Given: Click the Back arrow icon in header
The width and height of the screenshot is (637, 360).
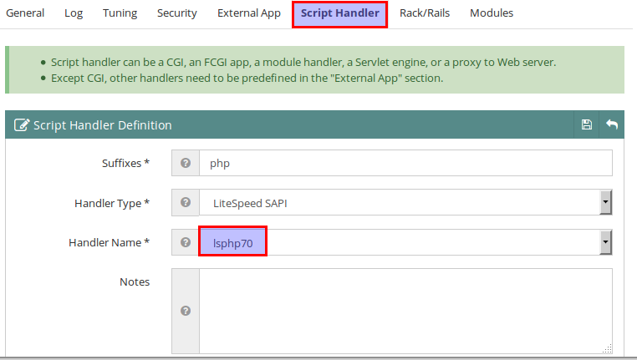Looking at the screenshot, I should 612,124.
